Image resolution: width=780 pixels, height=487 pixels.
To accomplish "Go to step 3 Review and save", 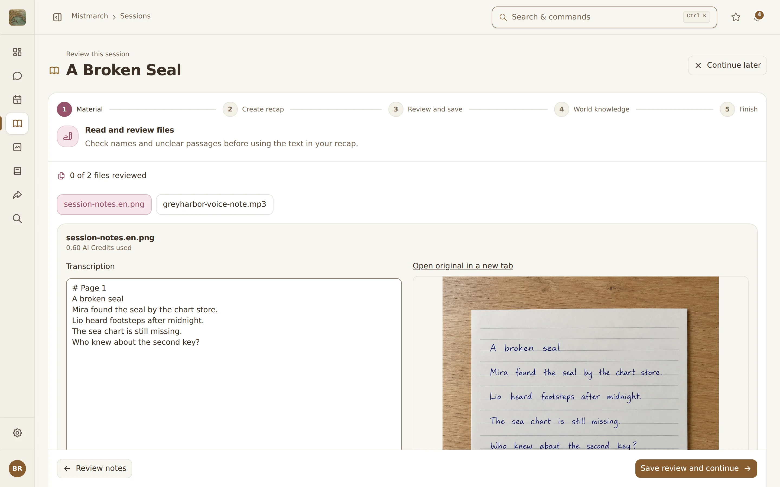I will click(x=425, y=109).
